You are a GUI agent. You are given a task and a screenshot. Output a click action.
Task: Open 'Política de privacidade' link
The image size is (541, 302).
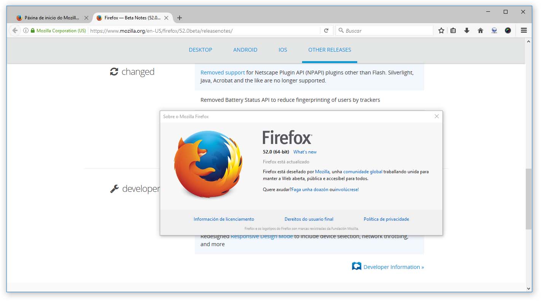pos(386,219)
